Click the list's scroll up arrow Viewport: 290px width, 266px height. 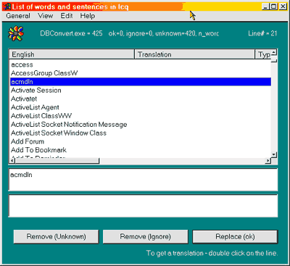tap(274, 52)
